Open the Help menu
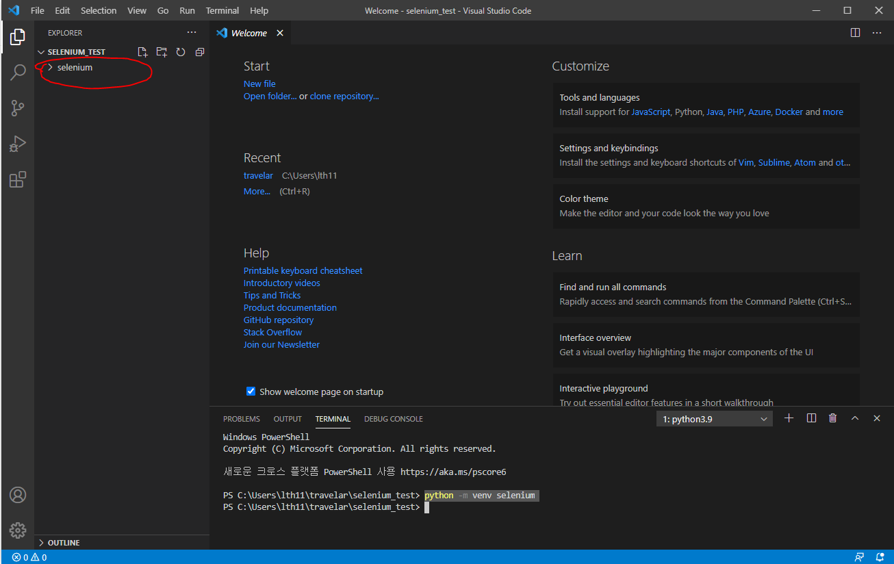The width and height of the screenshot is (894, 564). pos(259,10)
